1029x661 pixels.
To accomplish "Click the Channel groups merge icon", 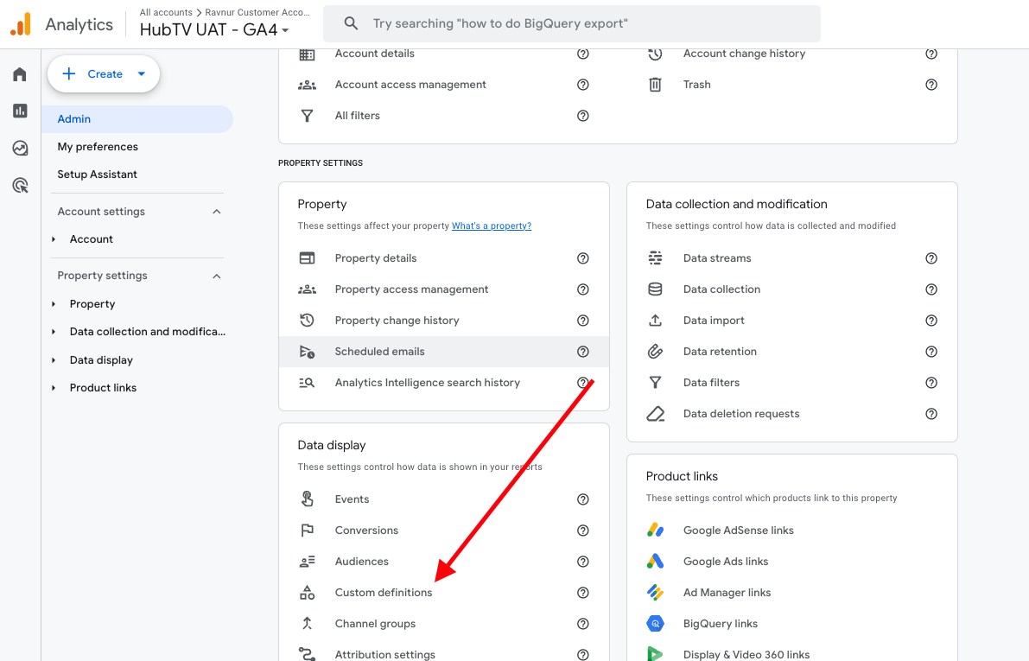I will pyautogui.click(x=307, y=624).
